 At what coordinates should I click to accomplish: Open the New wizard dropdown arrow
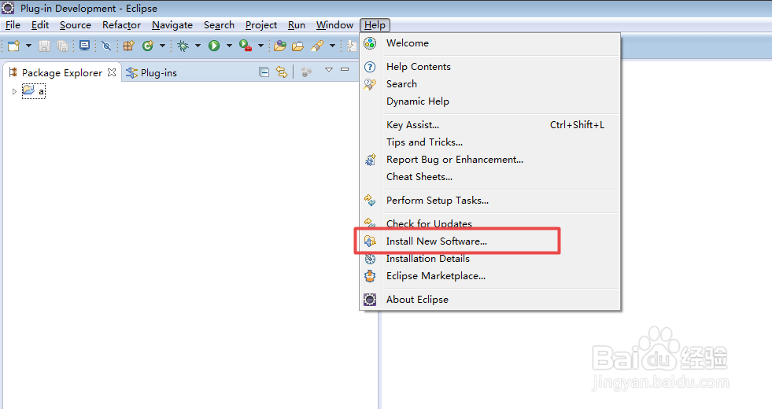click(x=28, y=46)
